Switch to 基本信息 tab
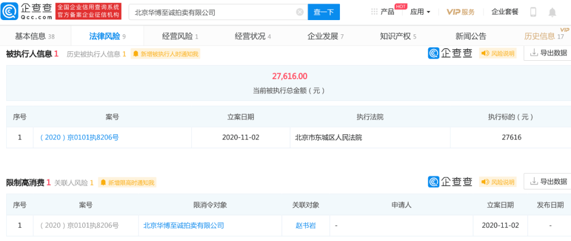This screenshot has width=571, height=241. (x=35, y=36)
